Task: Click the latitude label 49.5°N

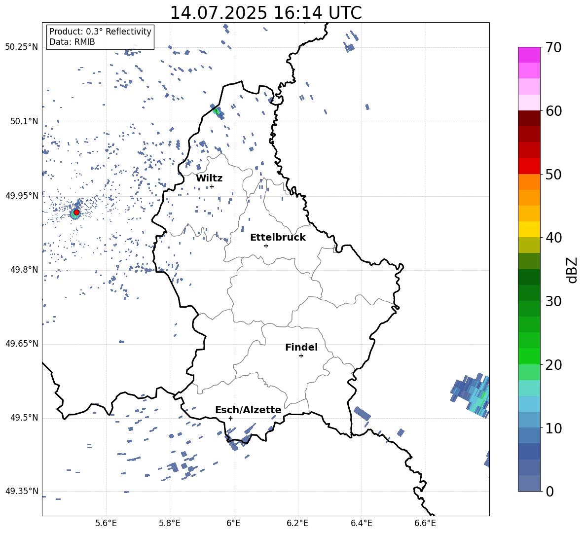Action: click(x=24, y=418)
